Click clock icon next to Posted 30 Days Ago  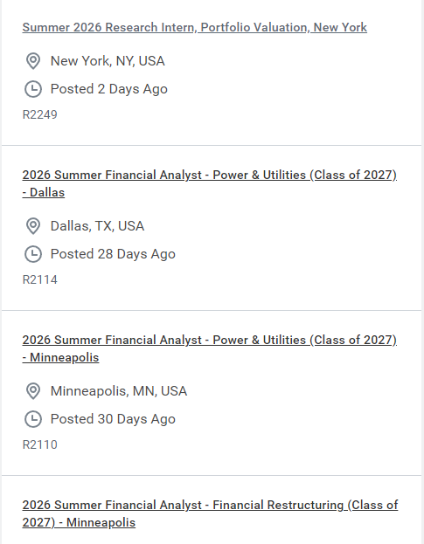pyautogui.click(x=33, y=419)
